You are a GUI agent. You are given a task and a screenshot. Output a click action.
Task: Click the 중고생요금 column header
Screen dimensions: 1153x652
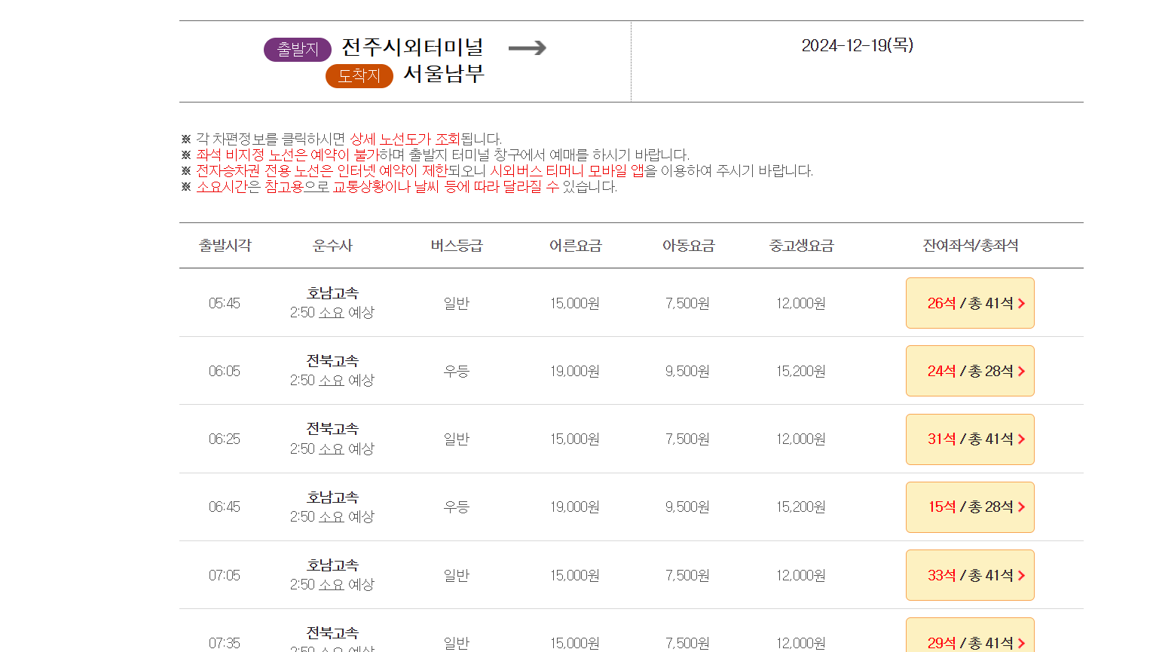[801, 246]
